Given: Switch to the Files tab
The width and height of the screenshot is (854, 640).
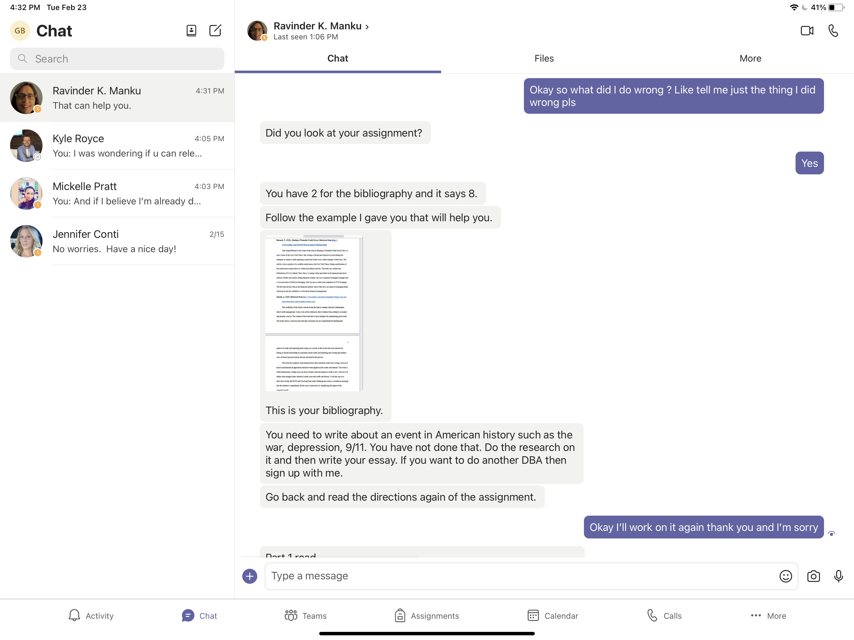Looking at the screenshot, I should (x=544, y=58).
